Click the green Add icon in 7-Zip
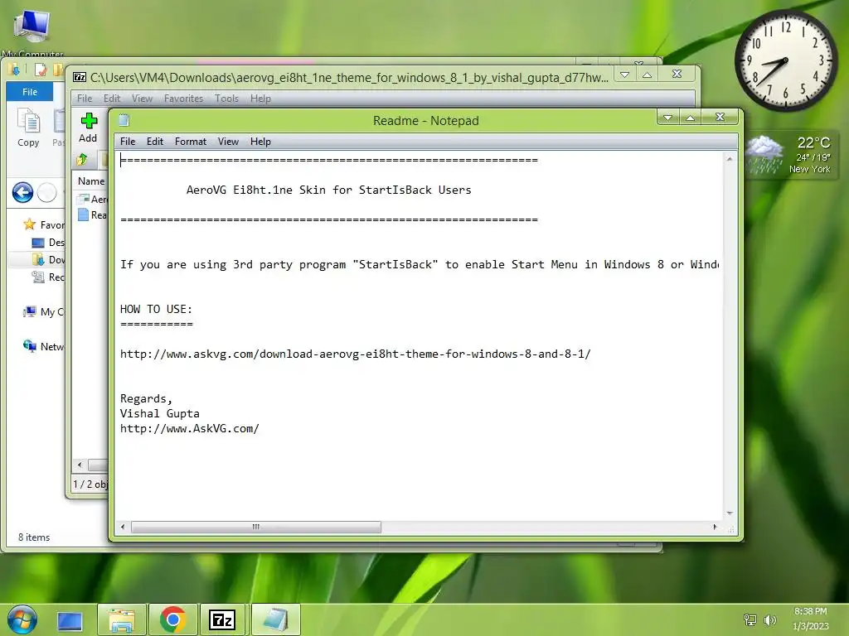The width and height of the screenshot is (849, 636). click(89, 121)
